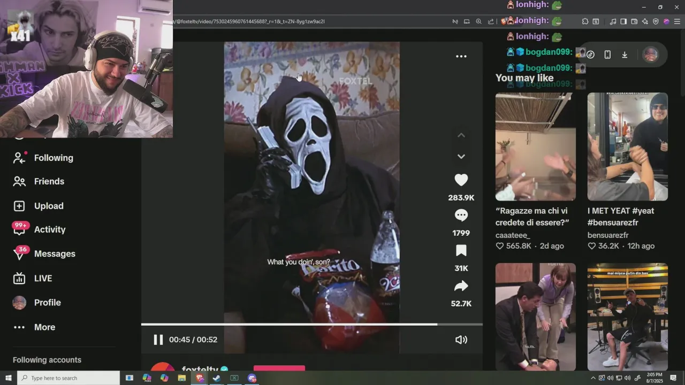
Task: Open the Activity notifications
Action: [x=39, y=229]
